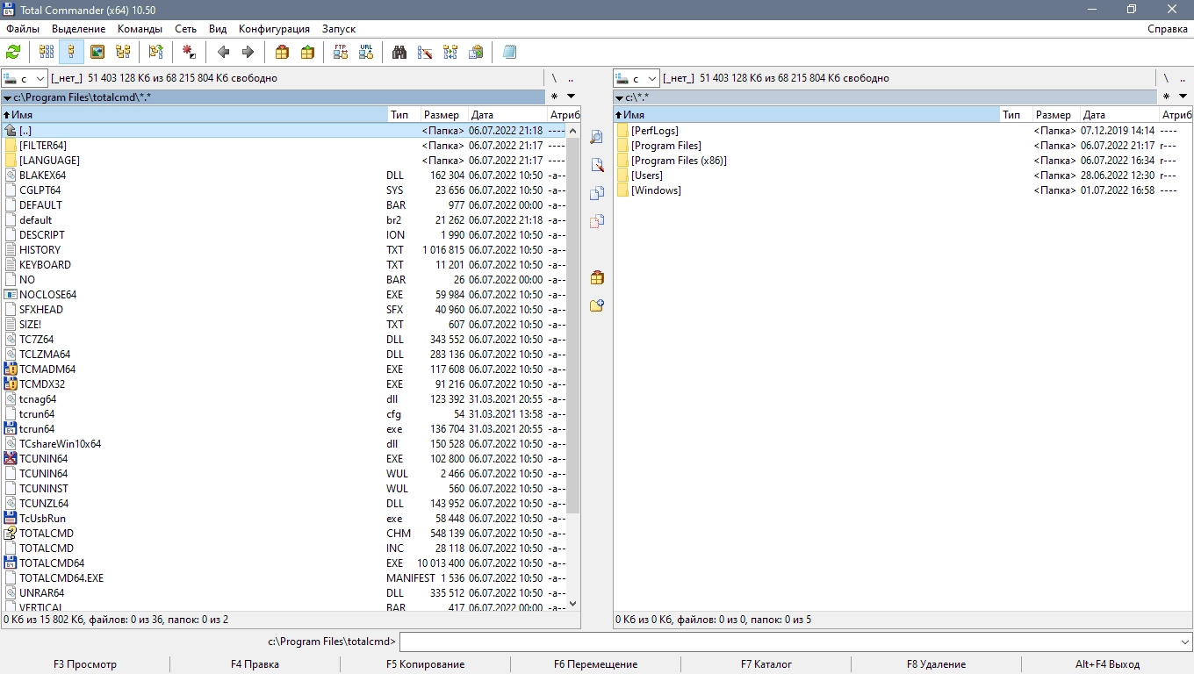Image resolution: width=1194 pixels, height=674 pixels.
Task: Open the Команды menu
Action: pyautogui.click(x=140, y=29)
